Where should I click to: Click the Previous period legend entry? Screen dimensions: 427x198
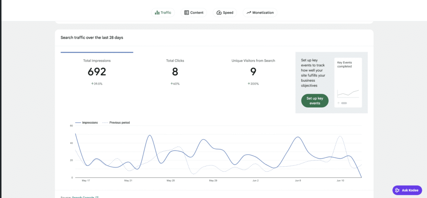tap(116, 123)
